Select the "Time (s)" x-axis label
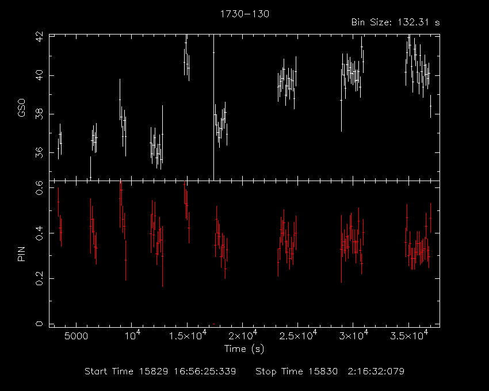 (244, 348)
